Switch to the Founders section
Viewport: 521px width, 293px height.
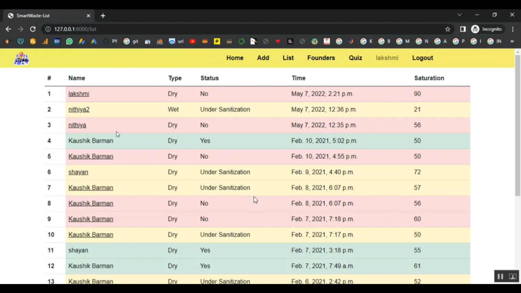(321, 58)
